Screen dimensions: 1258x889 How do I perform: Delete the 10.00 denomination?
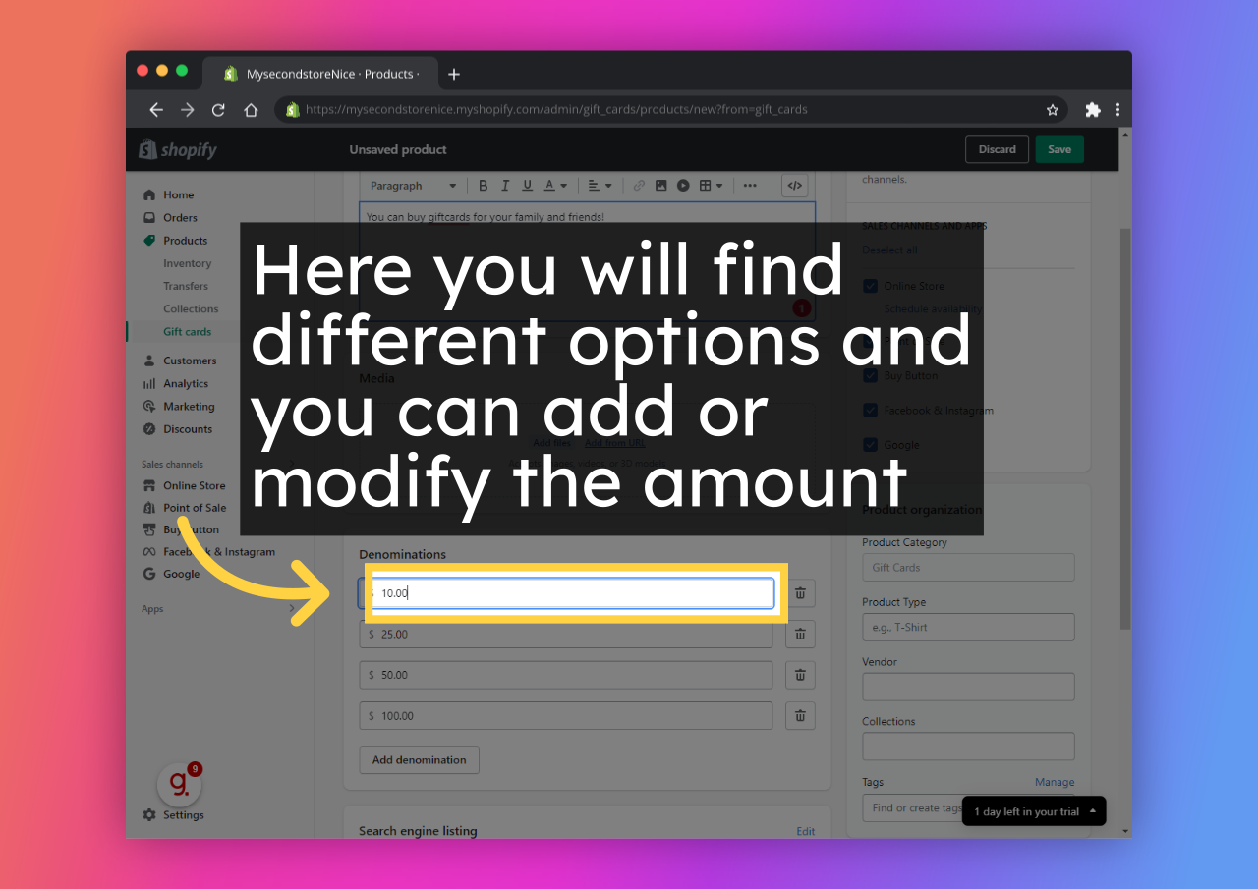click(800, 593)
